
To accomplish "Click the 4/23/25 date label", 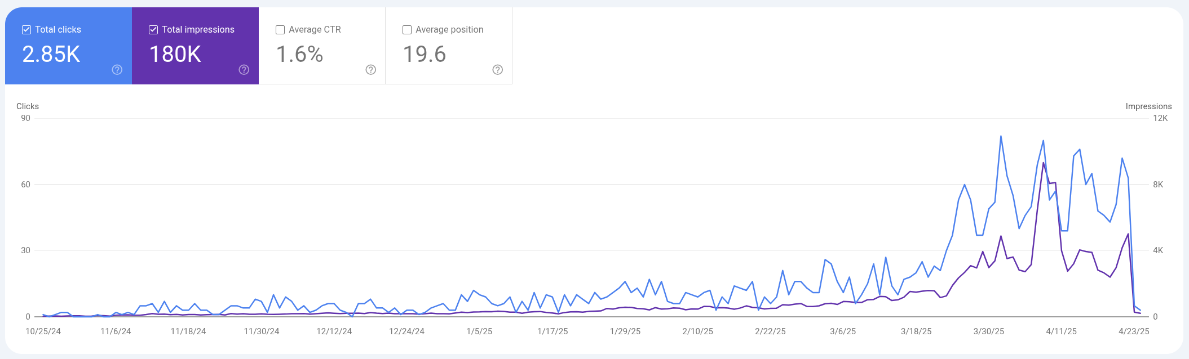I will point(1134,331).
